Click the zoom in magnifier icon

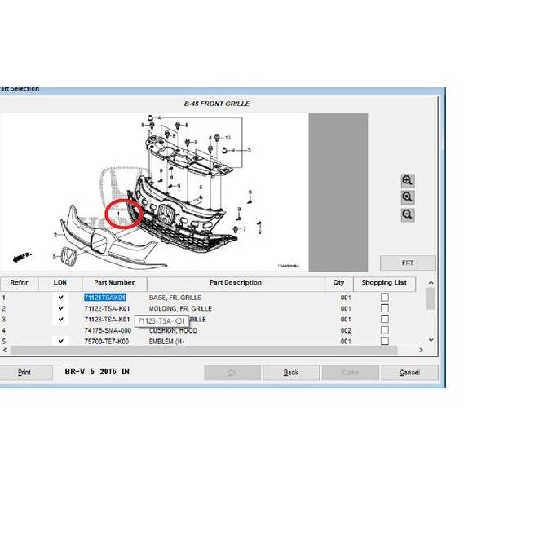[408, 181]
